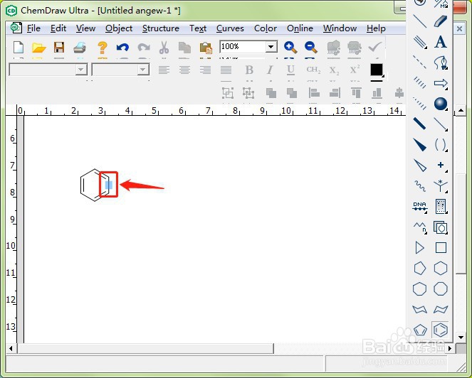Open help with the question mark icon
The width and height of the screenshot is (472, 378).
click(x=103, y=48)
